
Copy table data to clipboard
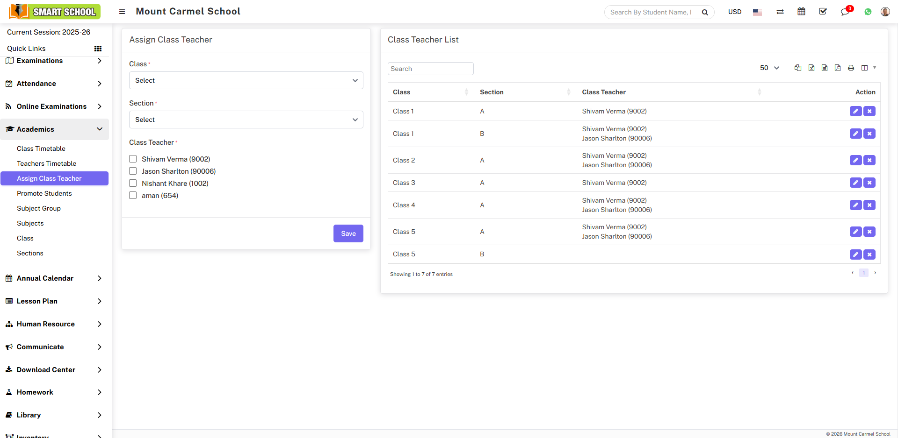click(798, 68)
